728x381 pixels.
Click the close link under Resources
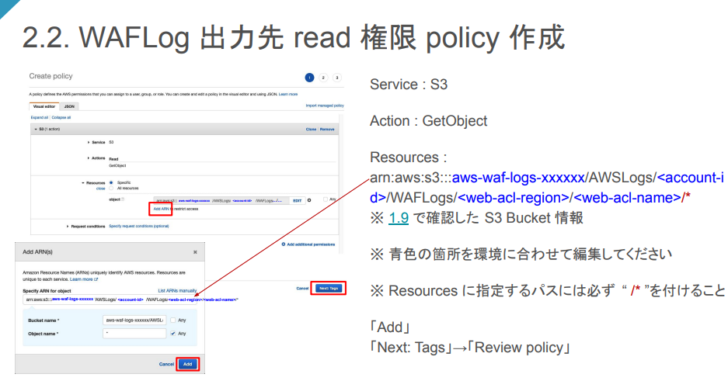(101, 189)
